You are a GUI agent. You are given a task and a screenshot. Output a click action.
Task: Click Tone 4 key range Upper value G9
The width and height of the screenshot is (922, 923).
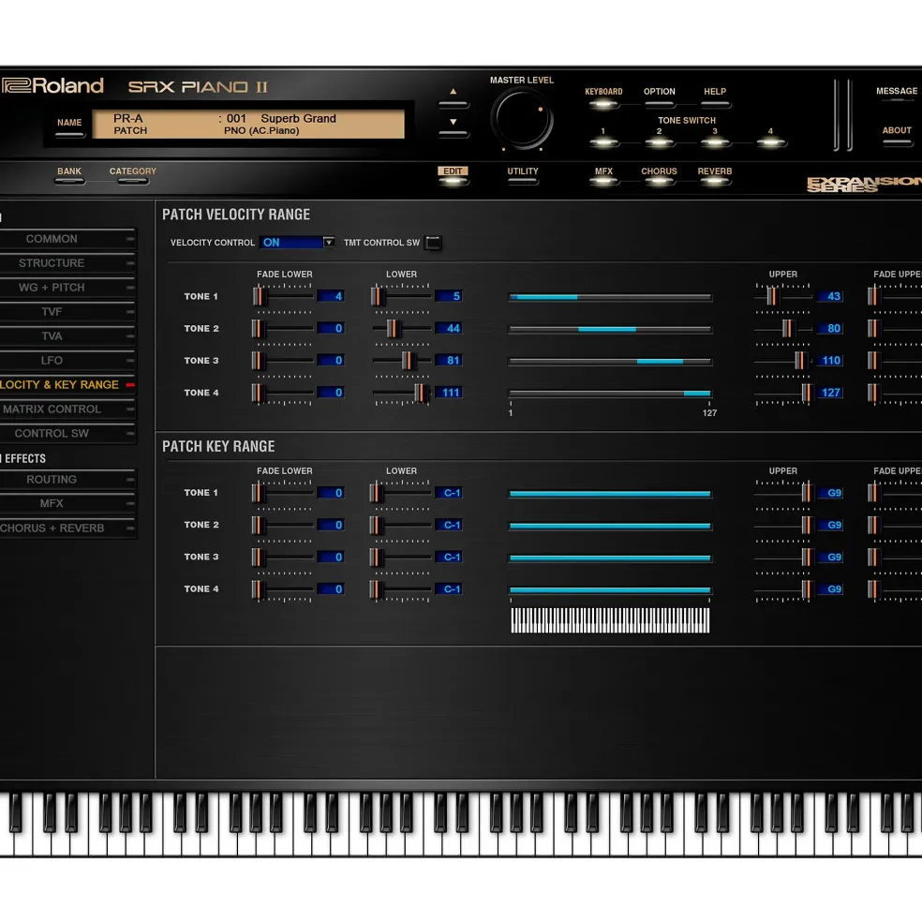[829, 589]
